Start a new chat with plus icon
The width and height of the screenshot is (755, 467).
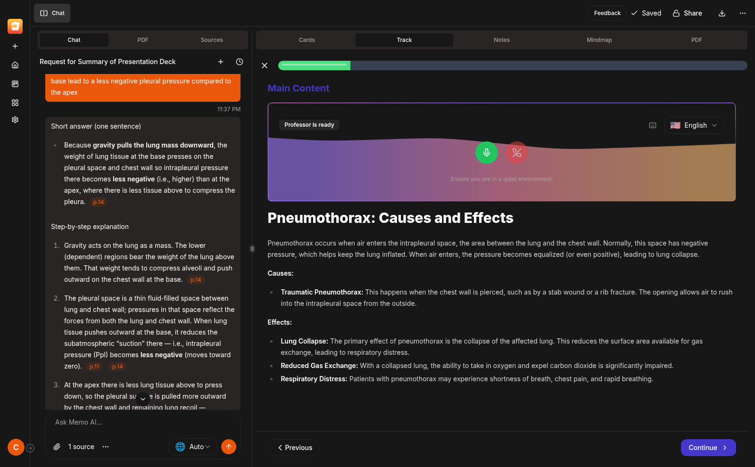point(220,62)
